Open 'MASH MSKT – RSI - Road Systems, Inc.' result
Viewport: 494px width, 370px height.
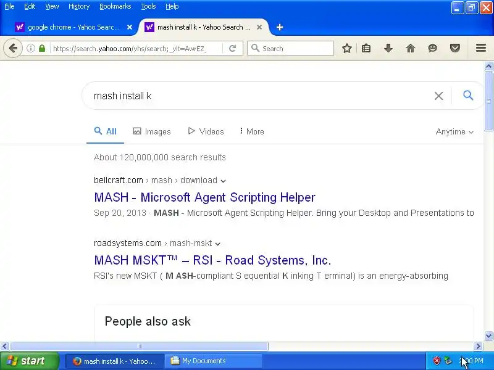(212, 260)
